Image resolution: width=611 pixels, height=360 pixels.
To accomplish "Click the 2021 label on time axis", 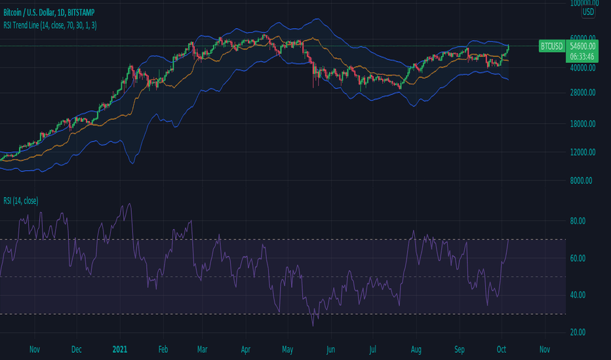I will (119, 350).
